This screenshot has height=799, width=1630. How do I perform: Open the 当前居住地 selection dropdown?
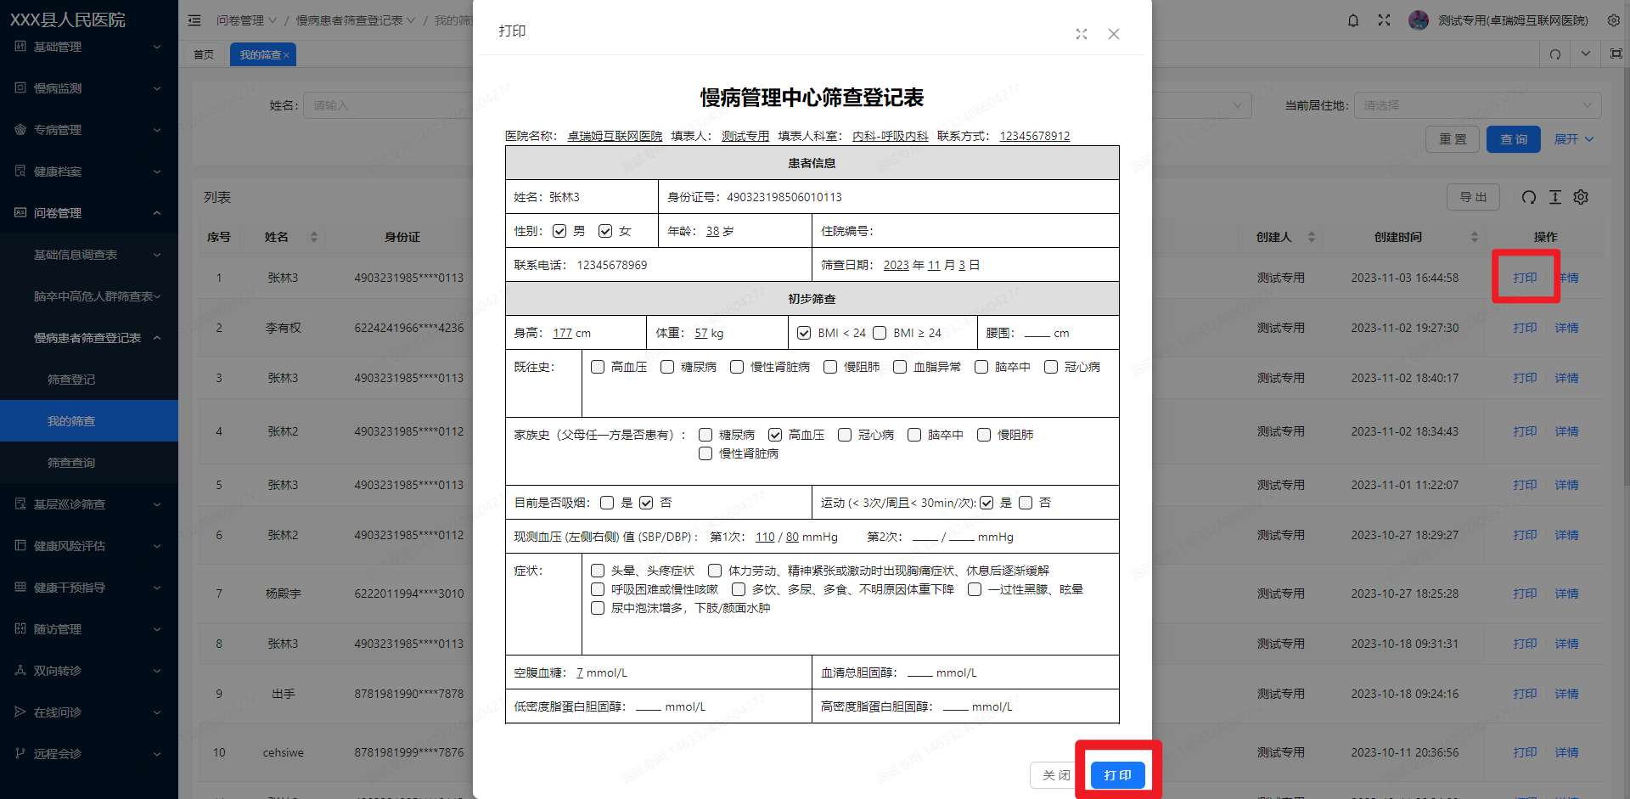(x=1477, y=104)
